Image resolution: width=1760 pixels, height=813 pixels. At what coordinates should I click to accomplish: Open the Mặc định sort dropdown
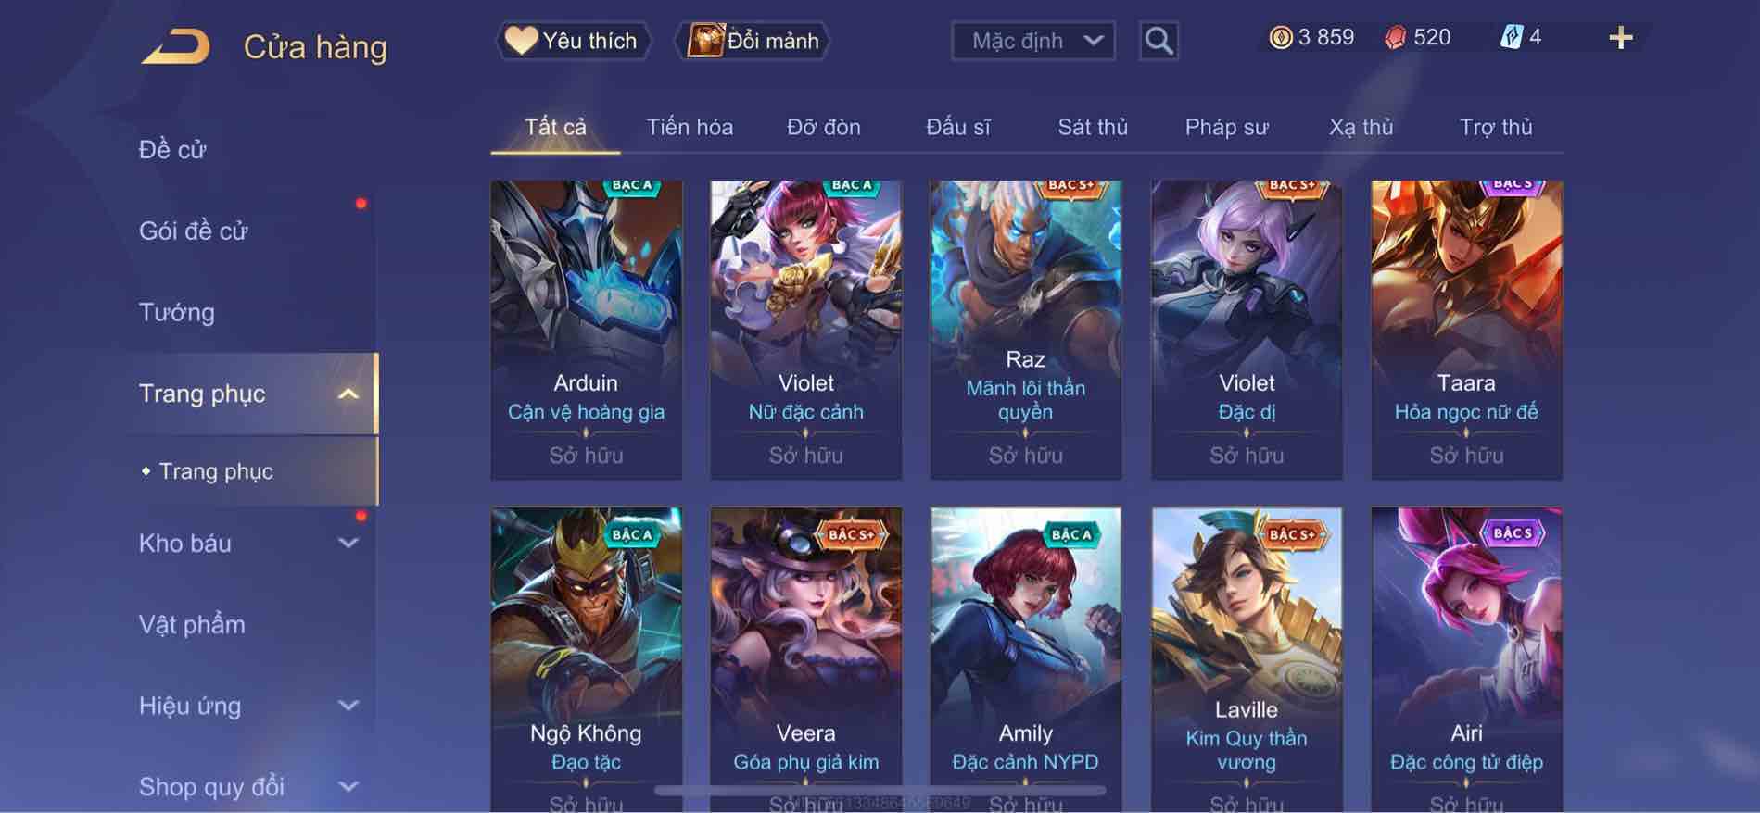(x=1032, y=41)
